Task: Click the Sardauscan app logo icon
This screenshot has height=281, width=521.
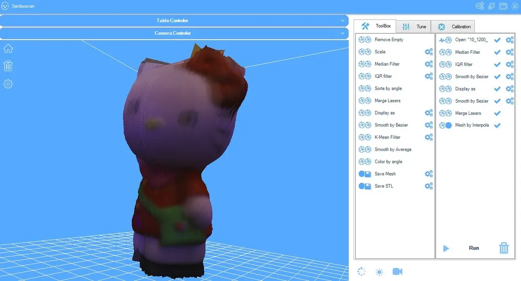Action: point(5,6)
